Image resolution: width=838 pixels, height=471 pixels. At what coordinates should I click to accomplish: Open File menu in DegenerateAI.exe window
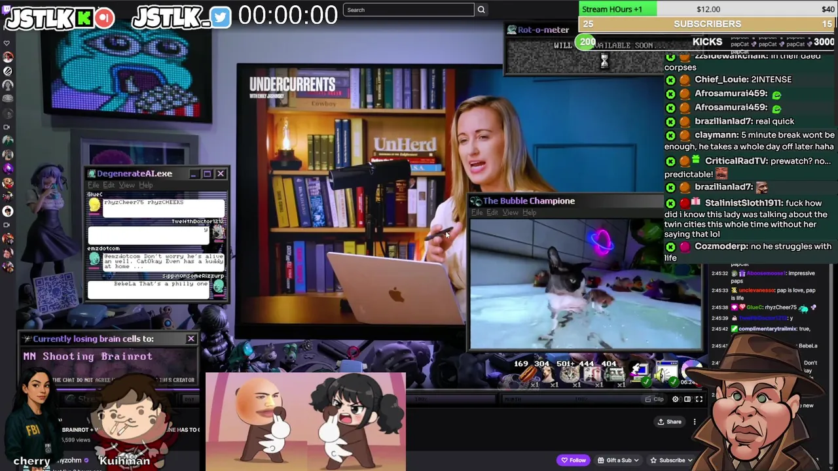point(94,185)
